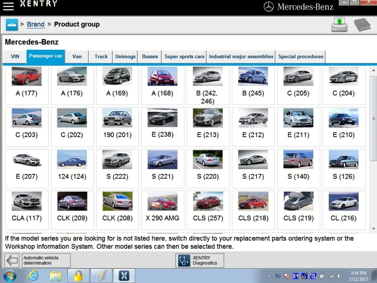The image size is (377, 283).
Task: Click the stethoscope XENTRY Diagnostics icon
Action: (184, 260)
